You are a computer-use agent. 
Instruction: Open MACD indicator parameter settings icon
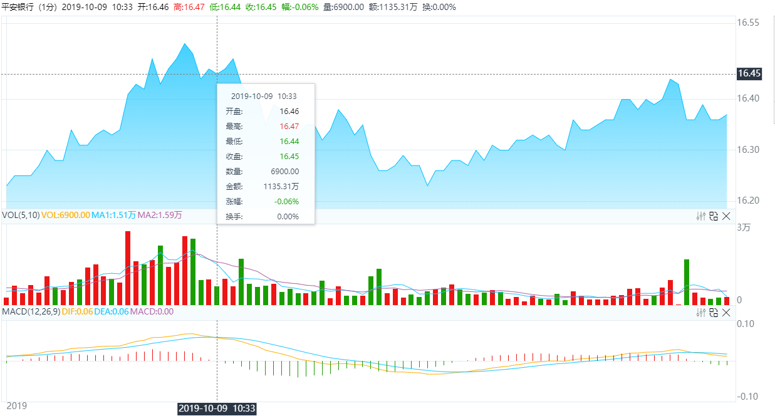click(701, 312)
